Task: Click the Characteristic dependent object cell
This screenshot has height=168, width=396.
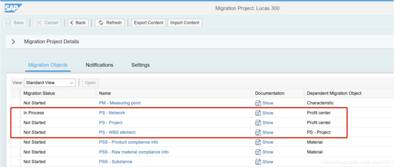Action: [320, 103]
